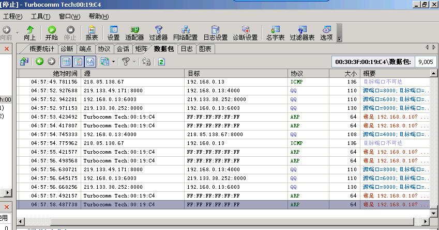The width and height of the screenshot is (439, 230).
Task: Click the horizontal scrollbar right arrow
Action: pos(425,222)
